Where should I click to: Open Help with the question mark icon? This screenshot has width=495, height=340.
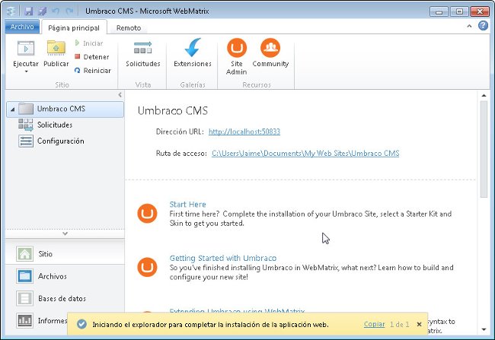[483, 26]
